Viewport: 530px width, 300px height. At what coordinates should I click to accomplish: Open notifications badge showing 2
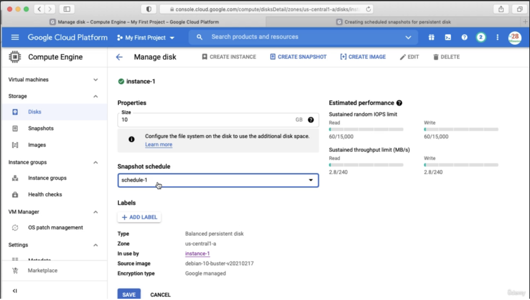(481, 37)
